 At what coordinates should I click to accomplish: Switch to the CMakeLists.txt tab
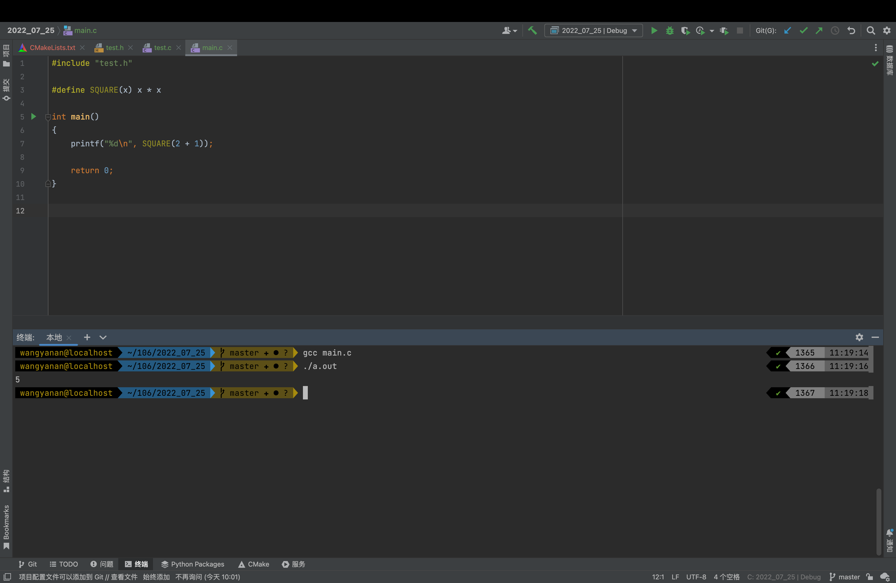pos(52,48)
